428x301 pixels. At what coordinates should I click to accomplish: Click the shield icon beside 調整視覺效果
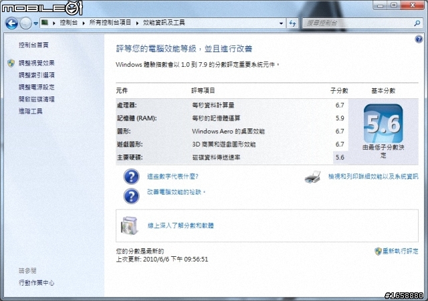click(11, 63)
